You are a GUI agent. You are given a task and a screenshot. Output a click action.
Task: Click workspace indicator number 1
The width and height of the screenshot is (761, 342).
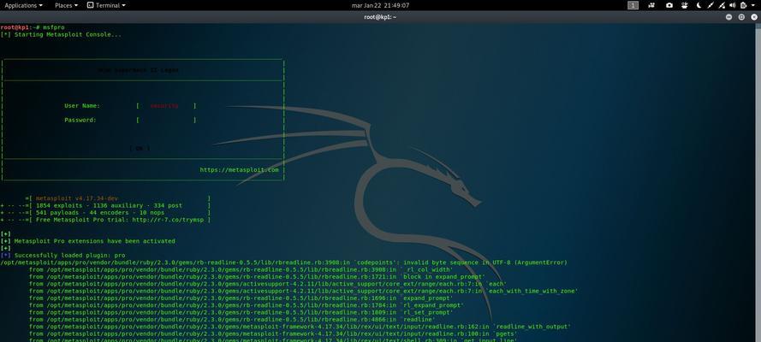click(633, 5)
